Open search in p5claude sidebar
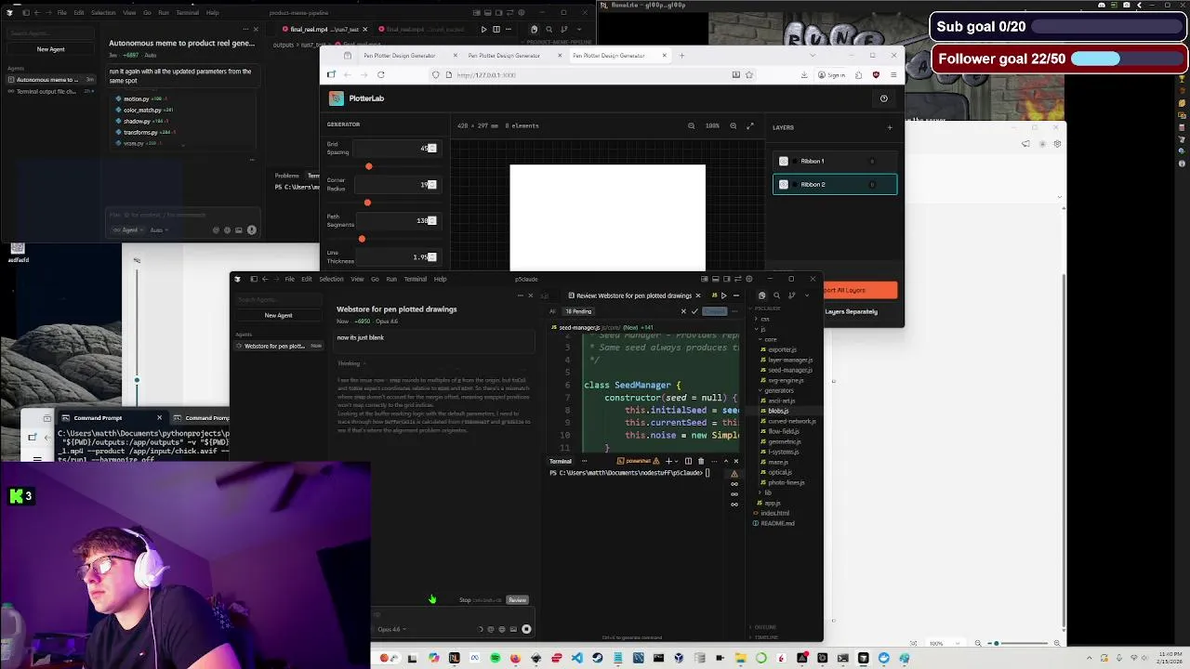 pos(776,295)
